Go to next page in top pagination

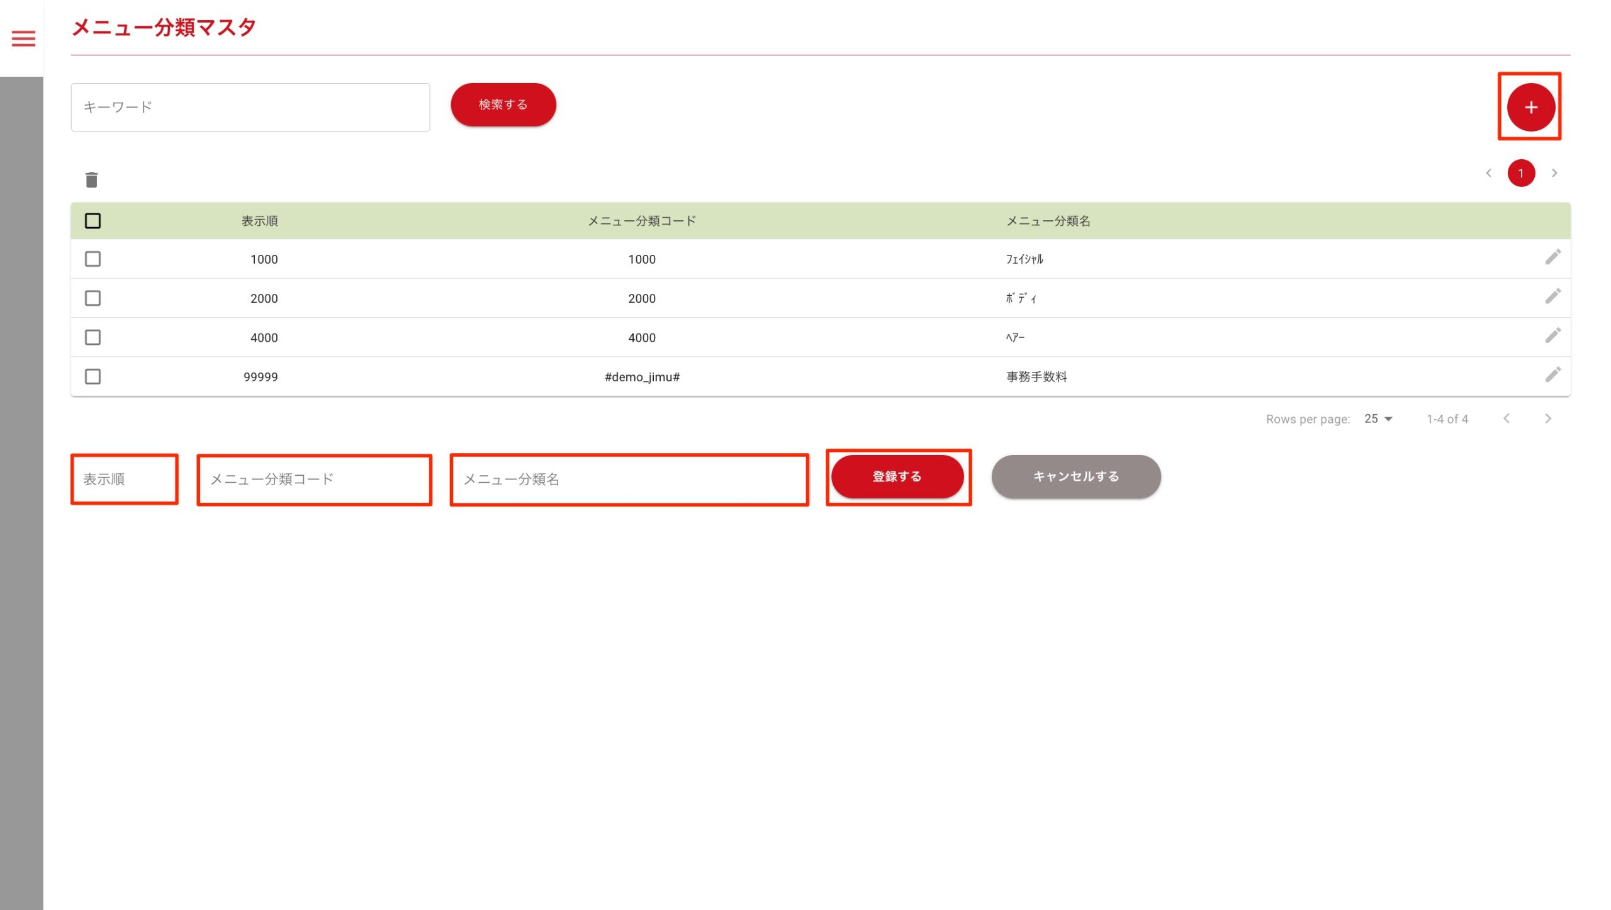[1554, 173]
